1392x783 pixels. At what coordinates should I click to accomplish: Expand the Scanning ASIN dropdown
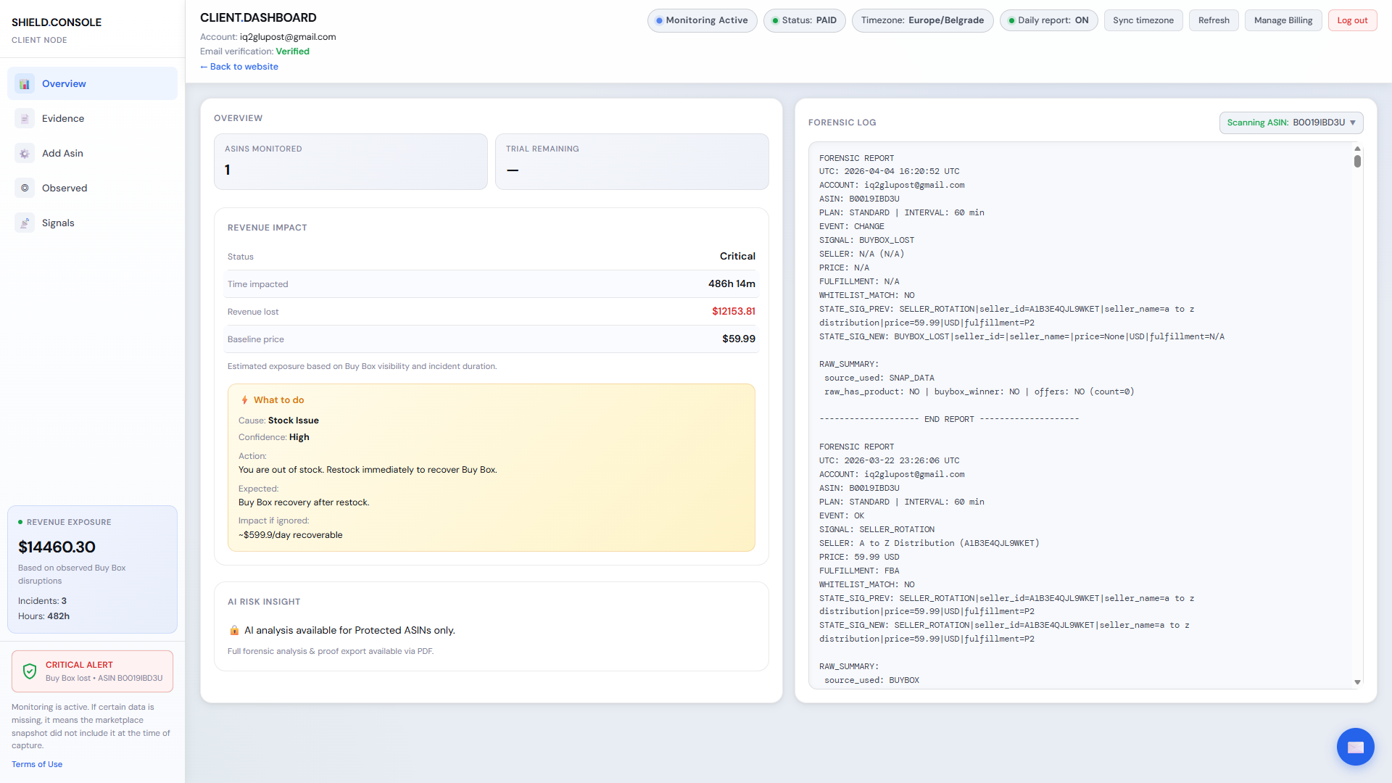(x=1290, y=123)
